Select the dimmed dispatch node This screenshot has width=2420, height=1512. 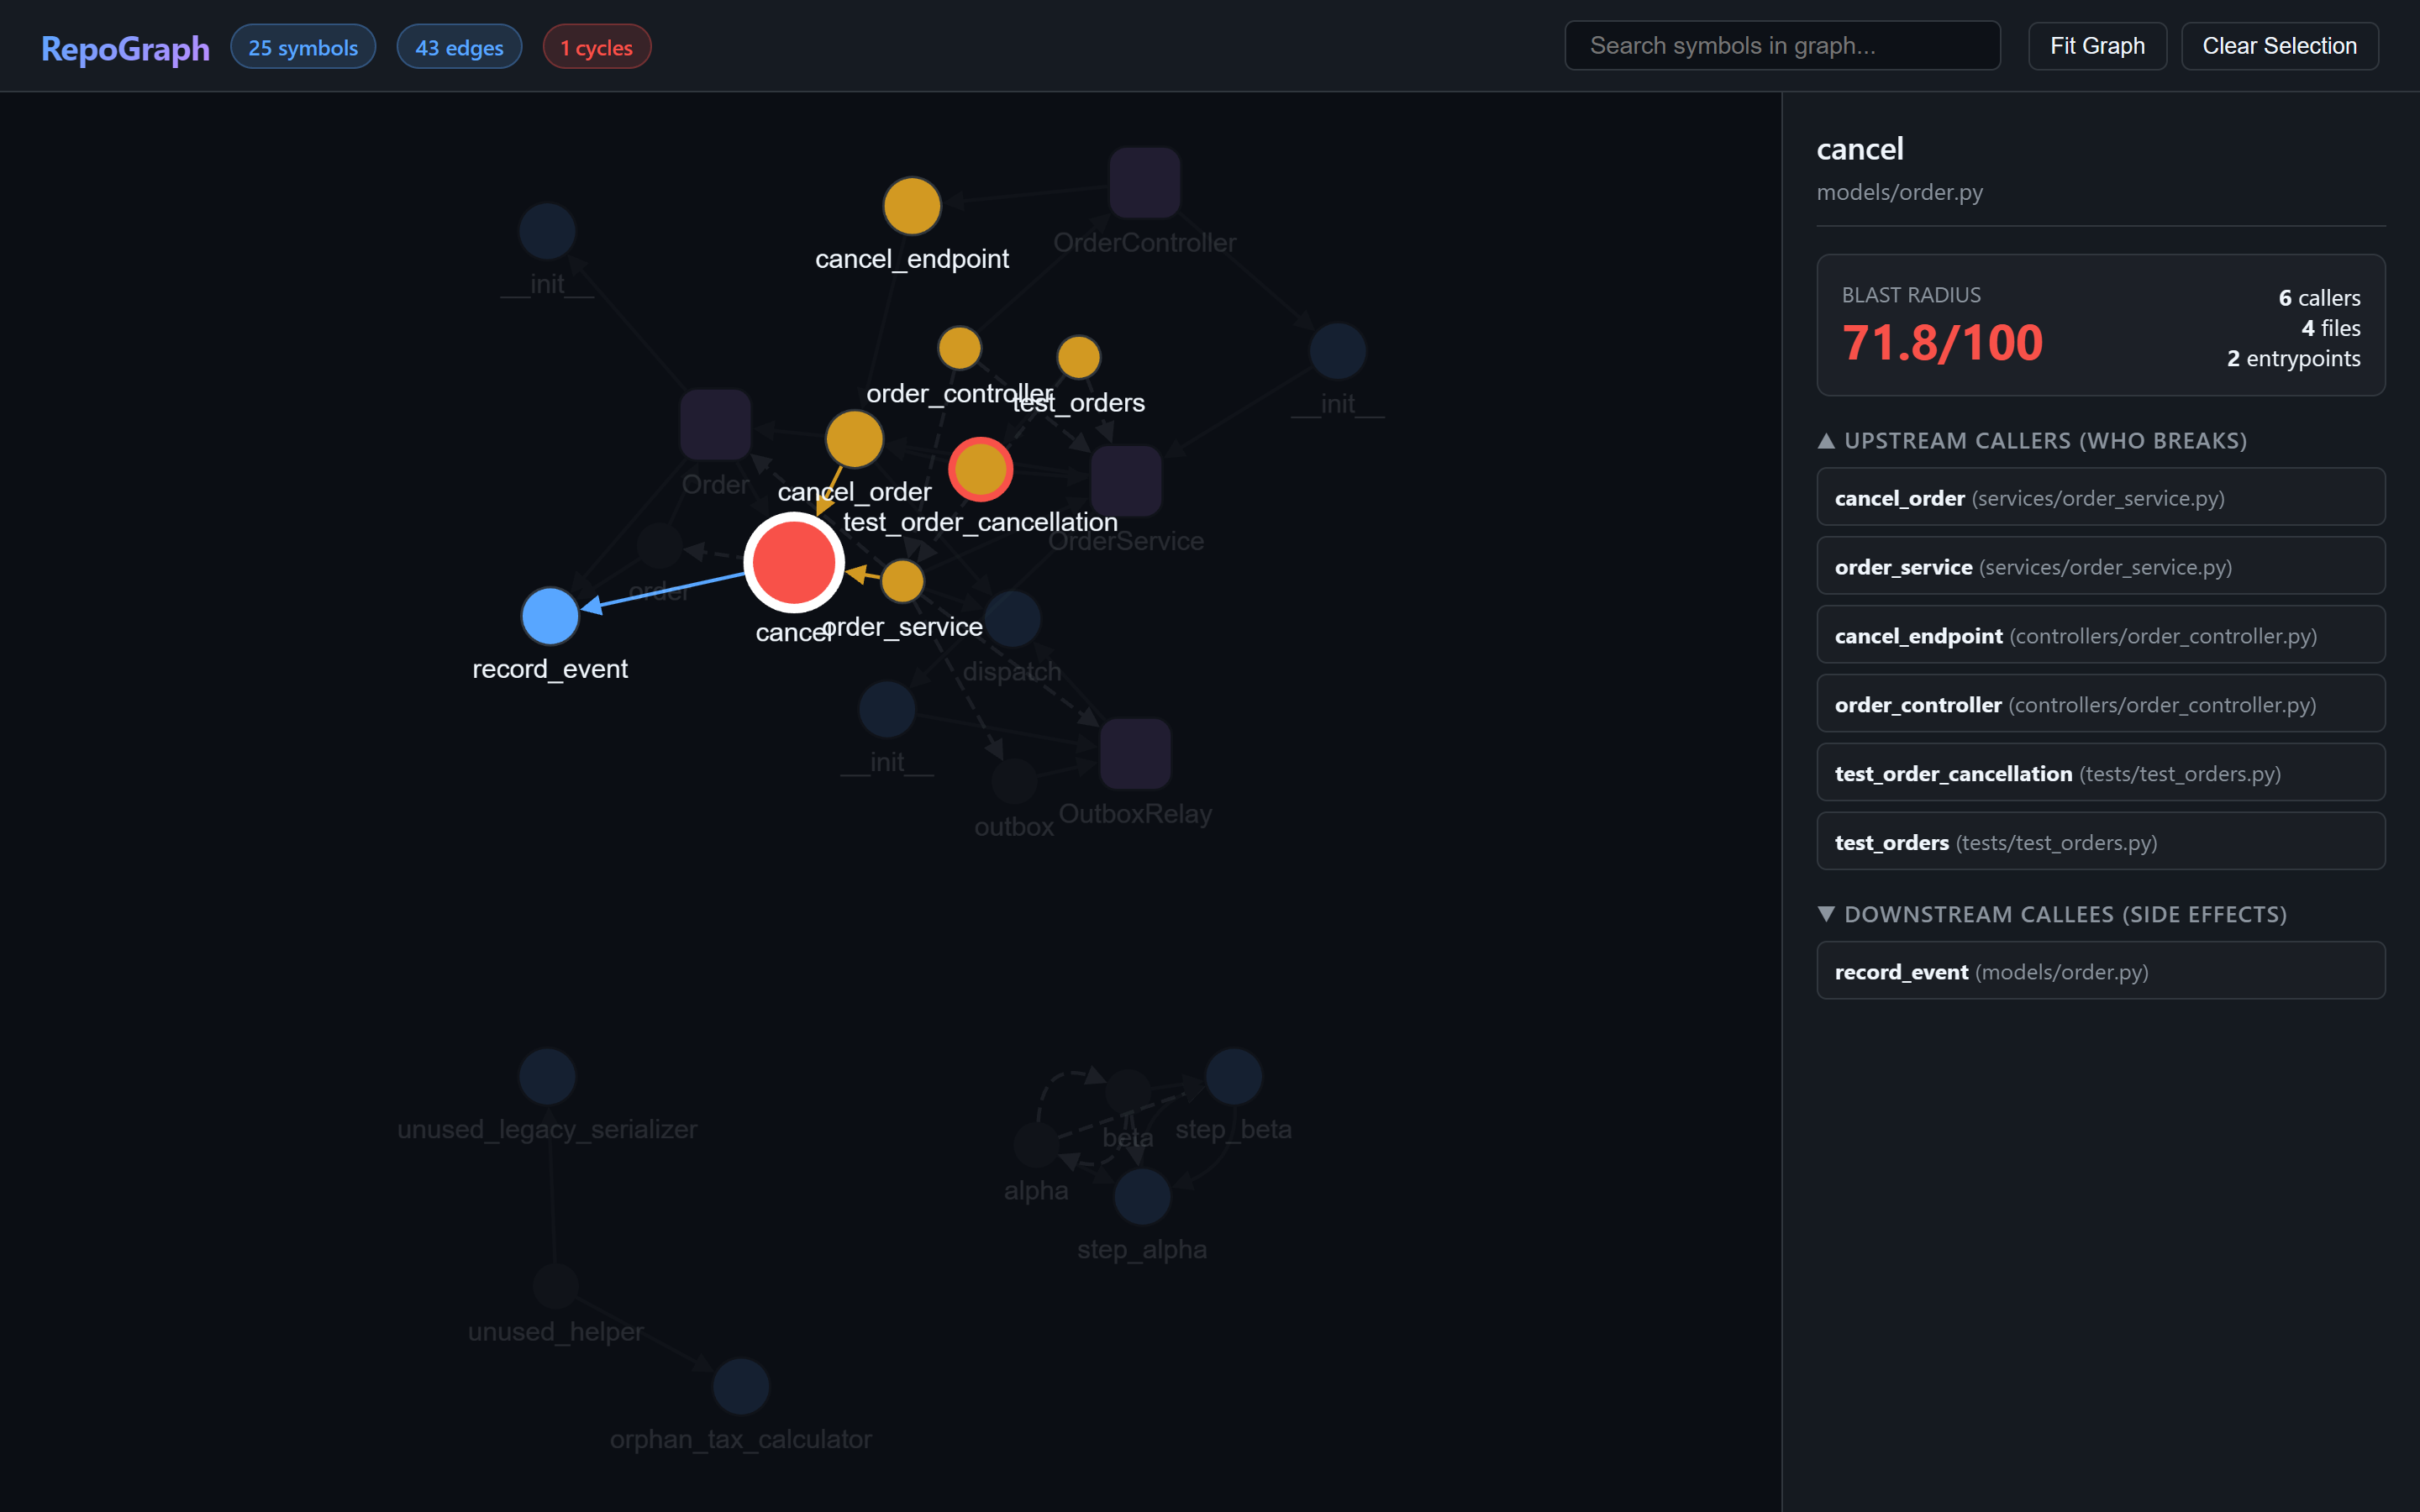point(1012,619)
